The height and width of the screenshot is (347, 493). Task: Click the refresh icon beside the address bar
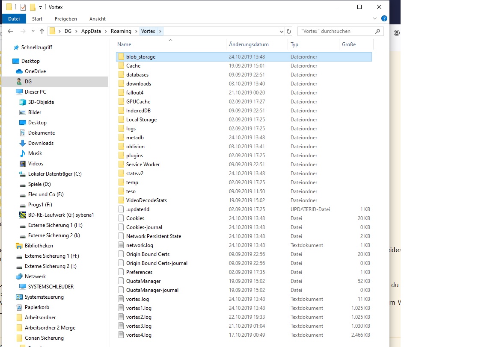(x=289, y=31)
